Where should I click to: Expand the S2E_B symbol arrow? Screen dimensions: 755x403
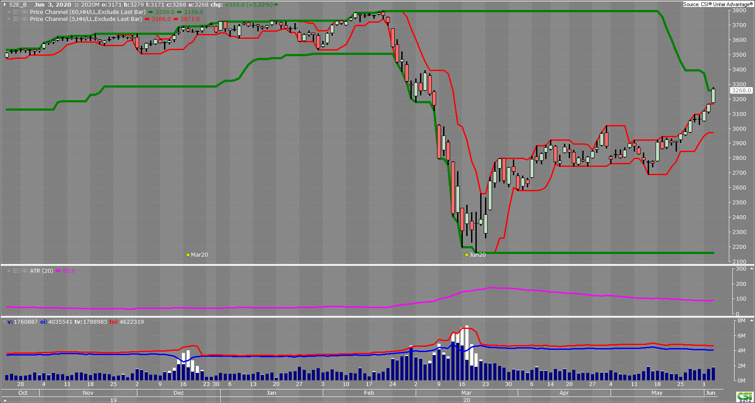(5, 4)
